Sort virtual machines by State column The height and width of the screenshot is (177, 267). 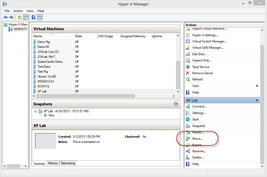[85, 36]
